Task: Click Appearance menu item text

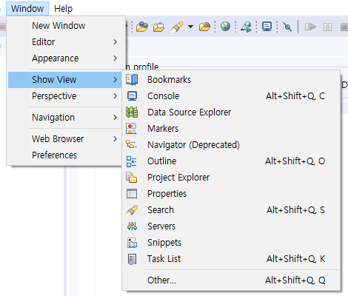Action: pyautogui.click(x=56, y=58)
